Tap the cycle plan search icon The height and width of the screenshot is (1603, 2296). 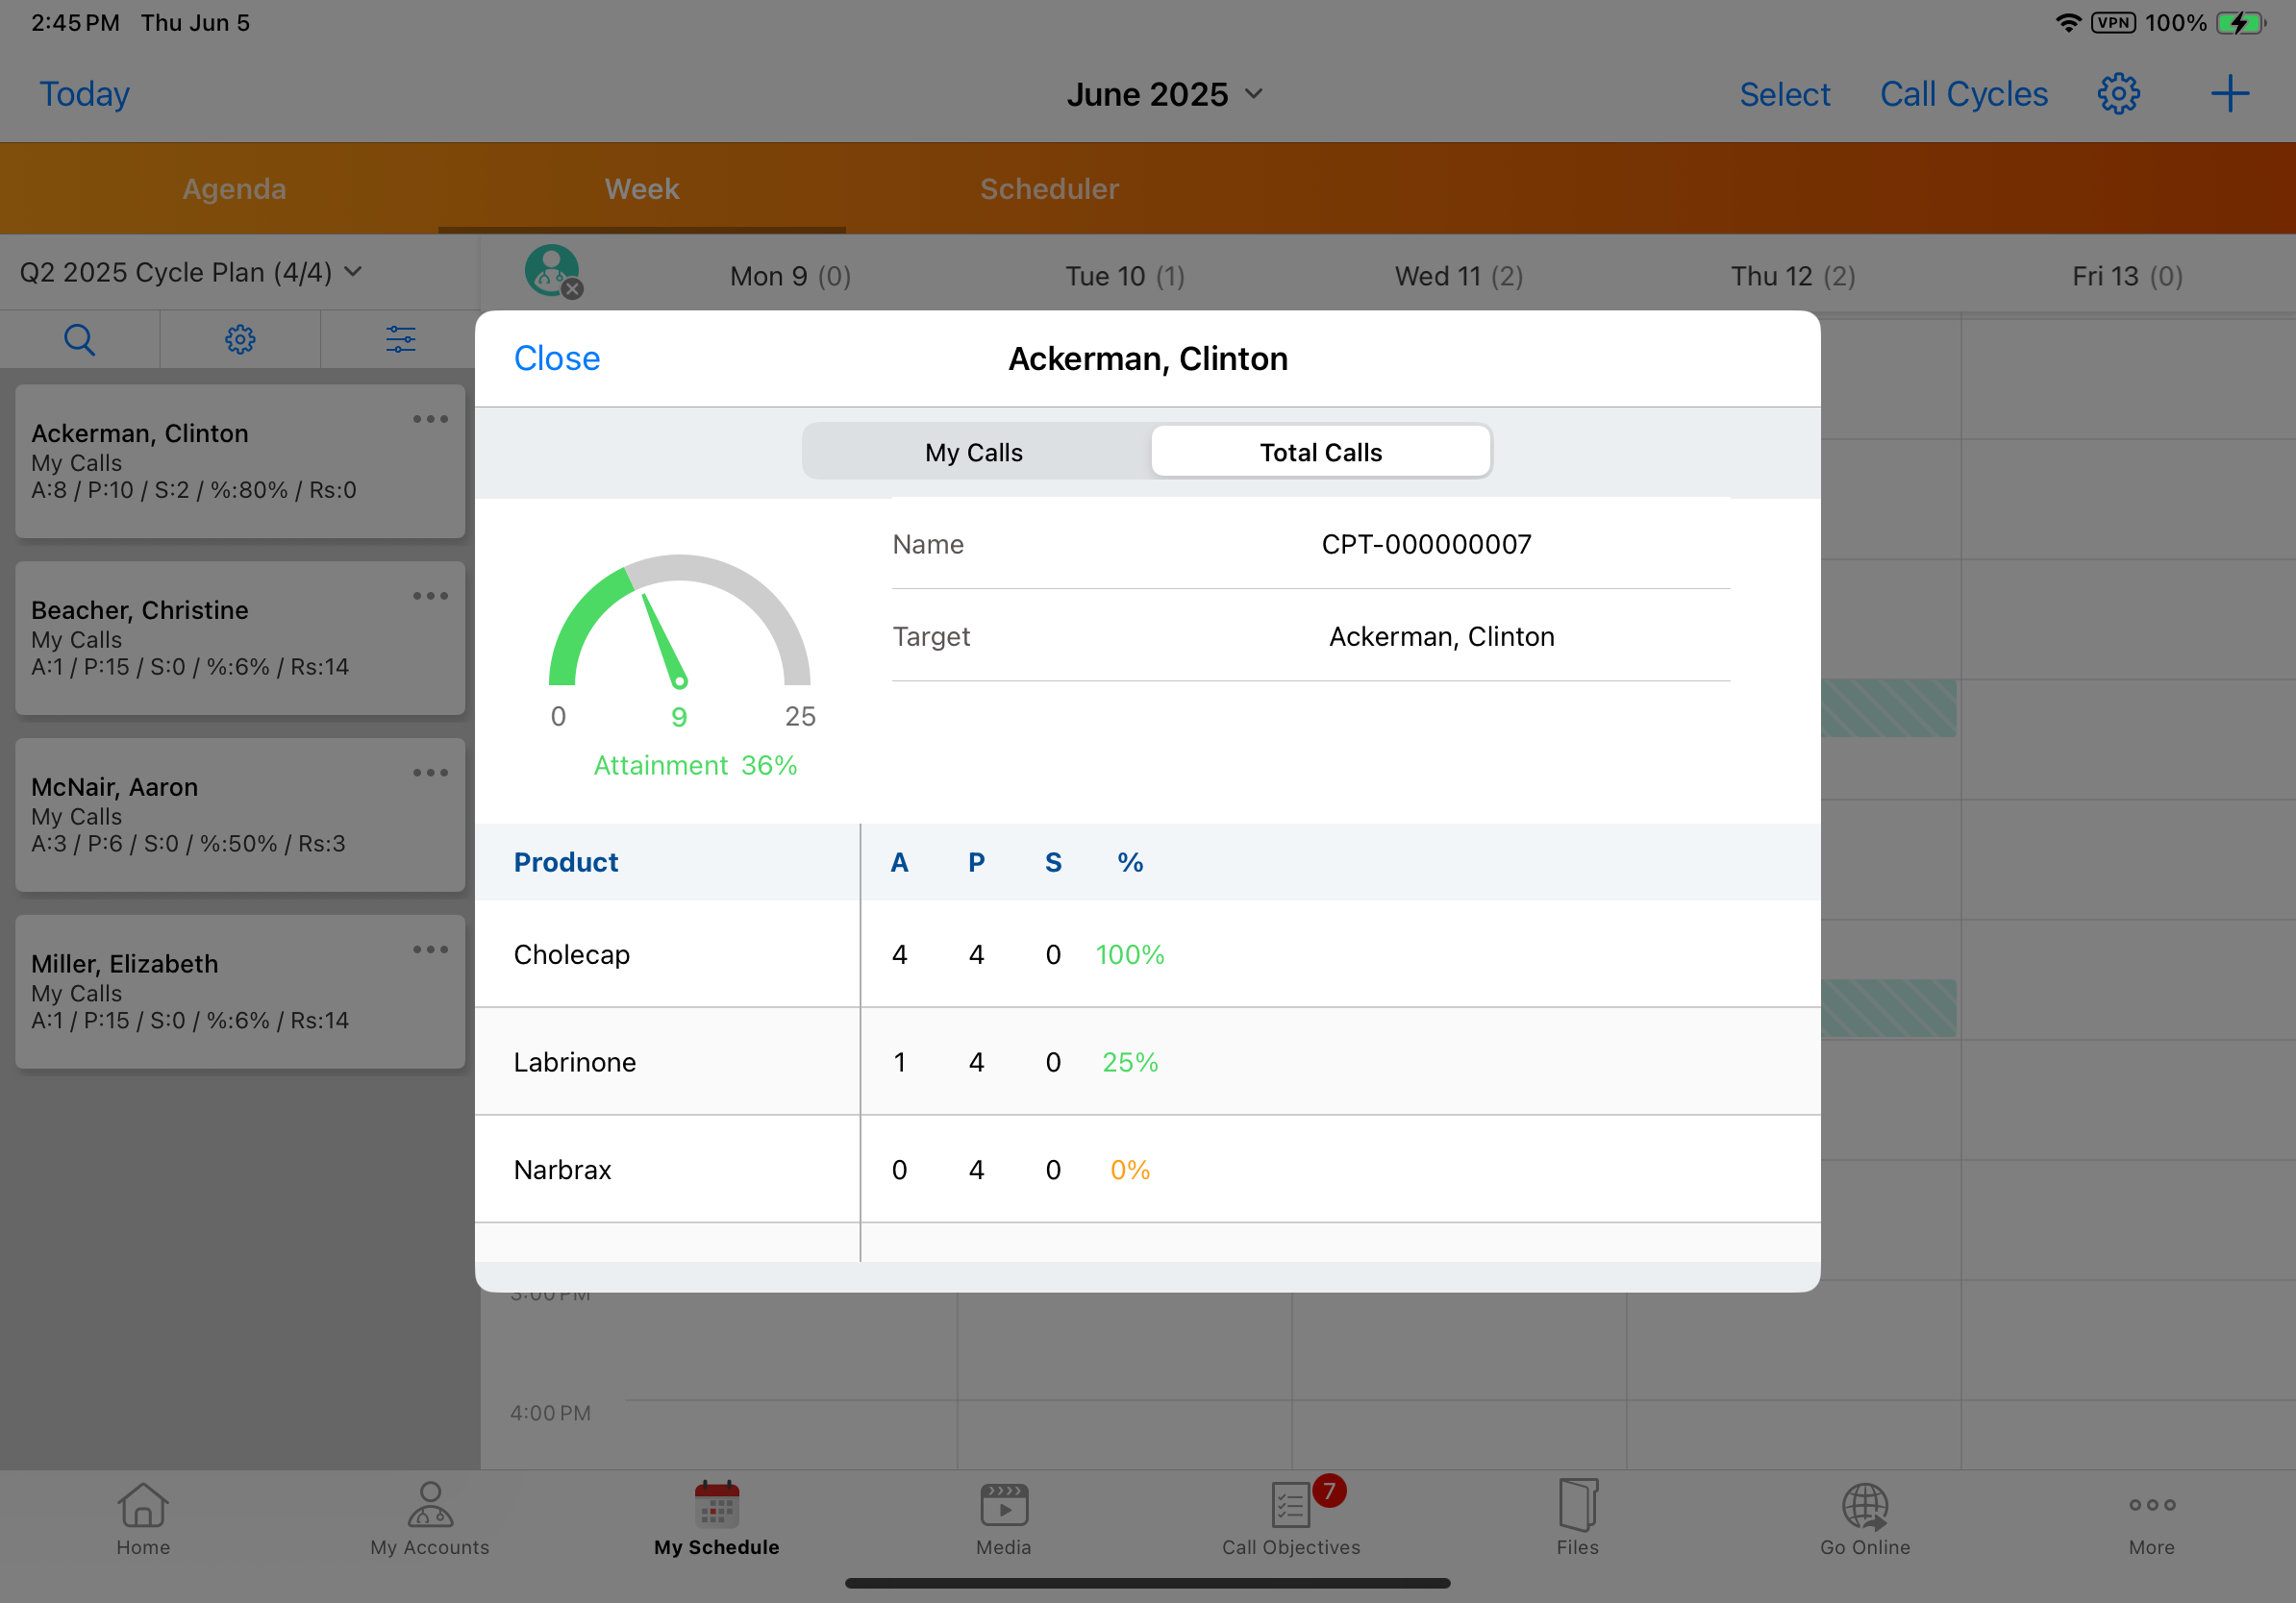pos(79,340)
